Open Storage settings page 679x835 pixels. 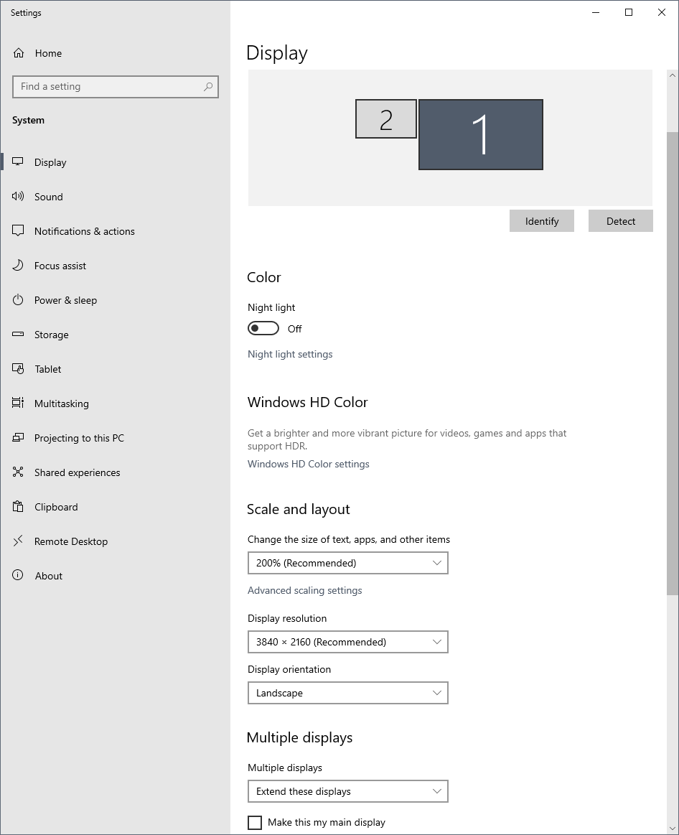(x=115, y=335)
